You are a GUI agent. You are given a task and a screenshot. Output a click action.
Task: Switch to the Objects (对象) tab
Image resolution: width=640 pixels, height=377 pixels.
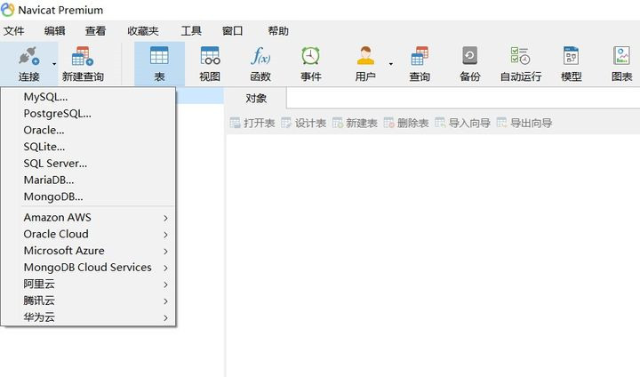tap(256, 99)
